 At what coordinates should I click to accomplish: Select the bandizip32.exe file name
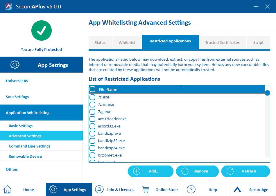pos(111,141)
